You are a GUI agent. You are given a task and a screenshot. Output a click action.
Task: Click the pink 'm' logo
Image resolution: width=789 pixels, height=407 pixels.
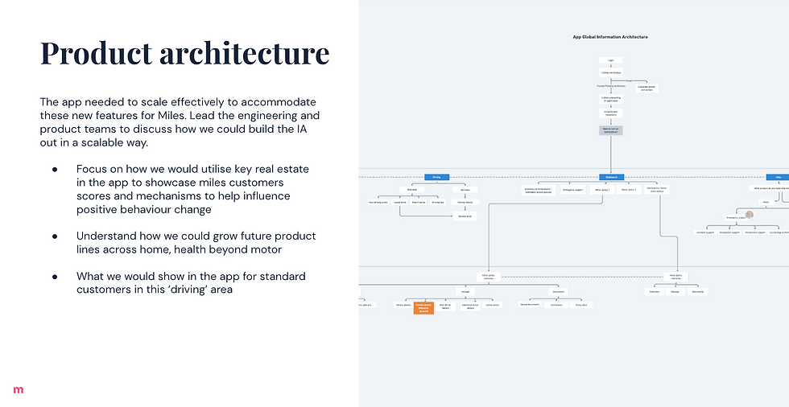[x=18, y=389]
